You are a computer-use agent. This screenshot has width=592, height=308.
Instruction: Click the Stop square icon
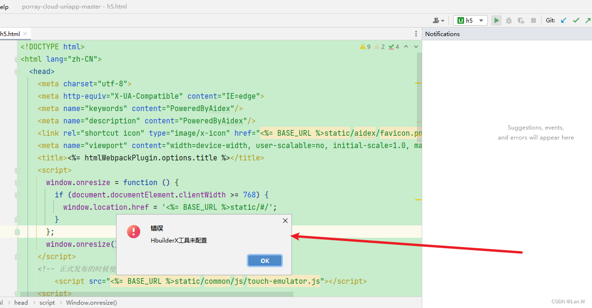coord(534,20)
